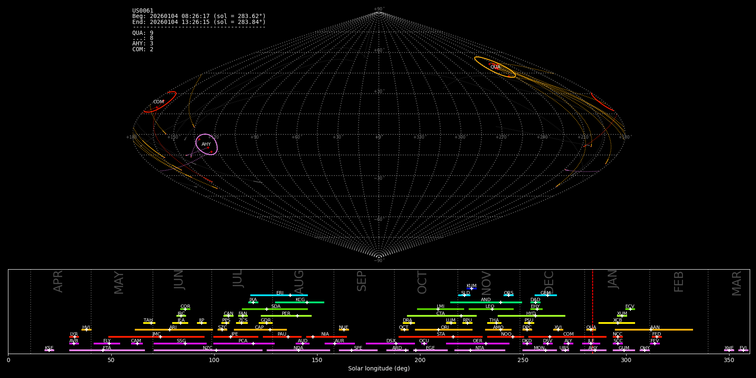Click the AUG month label in the timeline

point(299,282)
